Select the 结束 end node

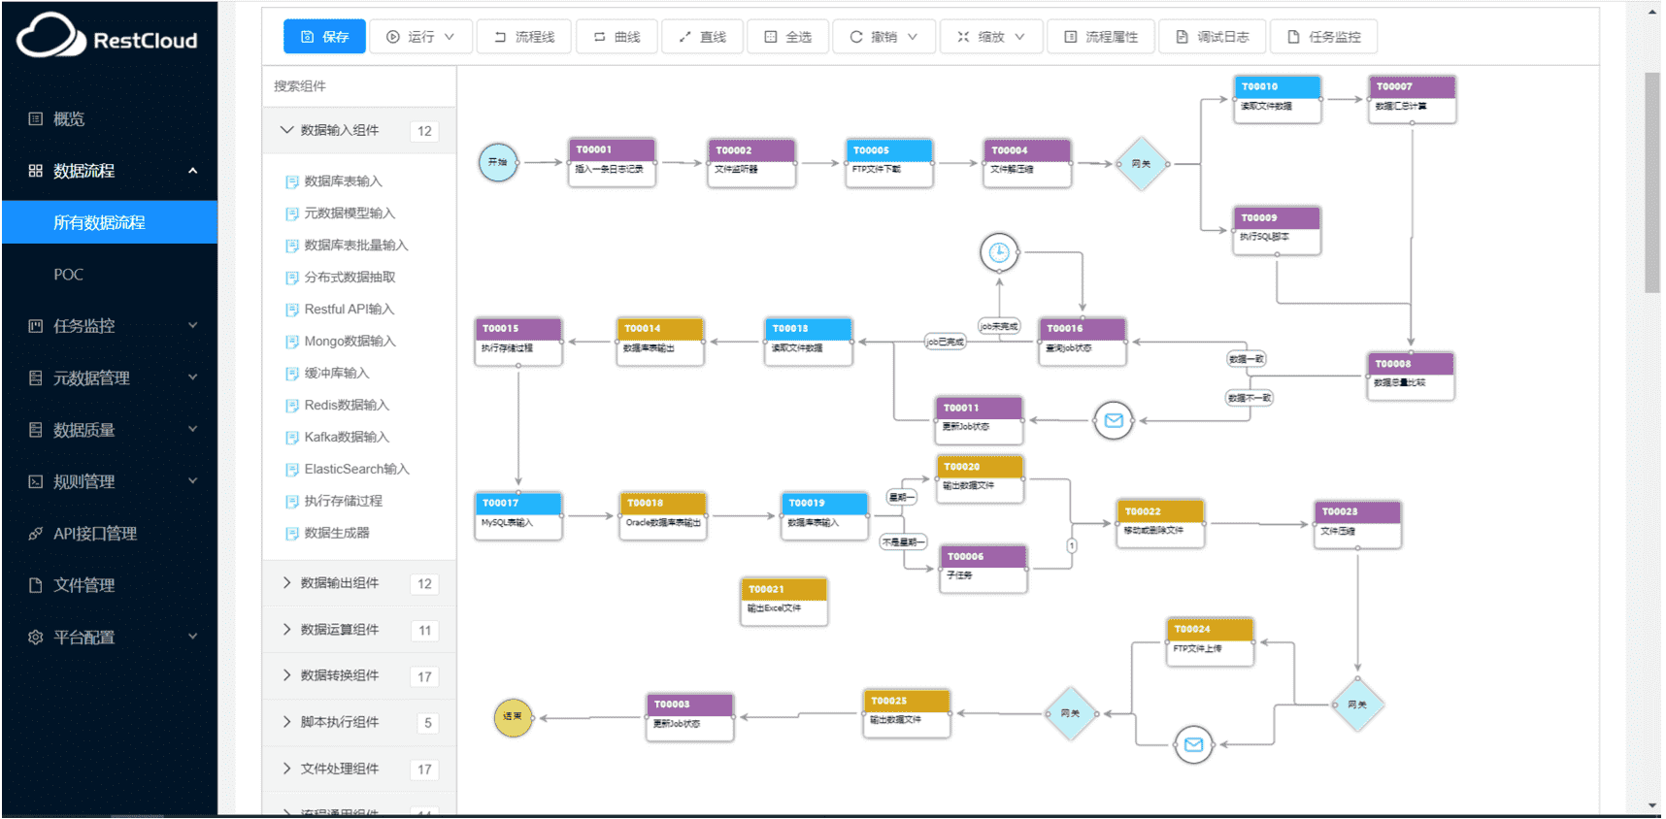[x=513, y=717]
